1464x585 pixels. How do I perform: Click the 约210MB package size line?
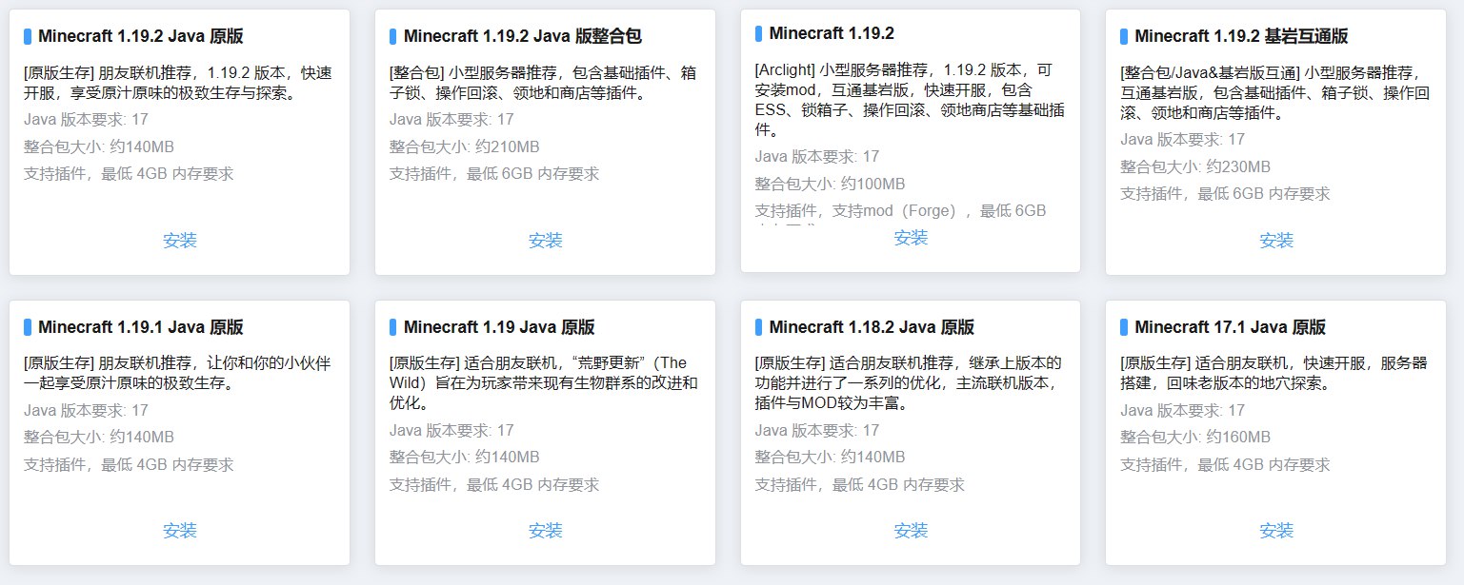click(x=465, y=146)
